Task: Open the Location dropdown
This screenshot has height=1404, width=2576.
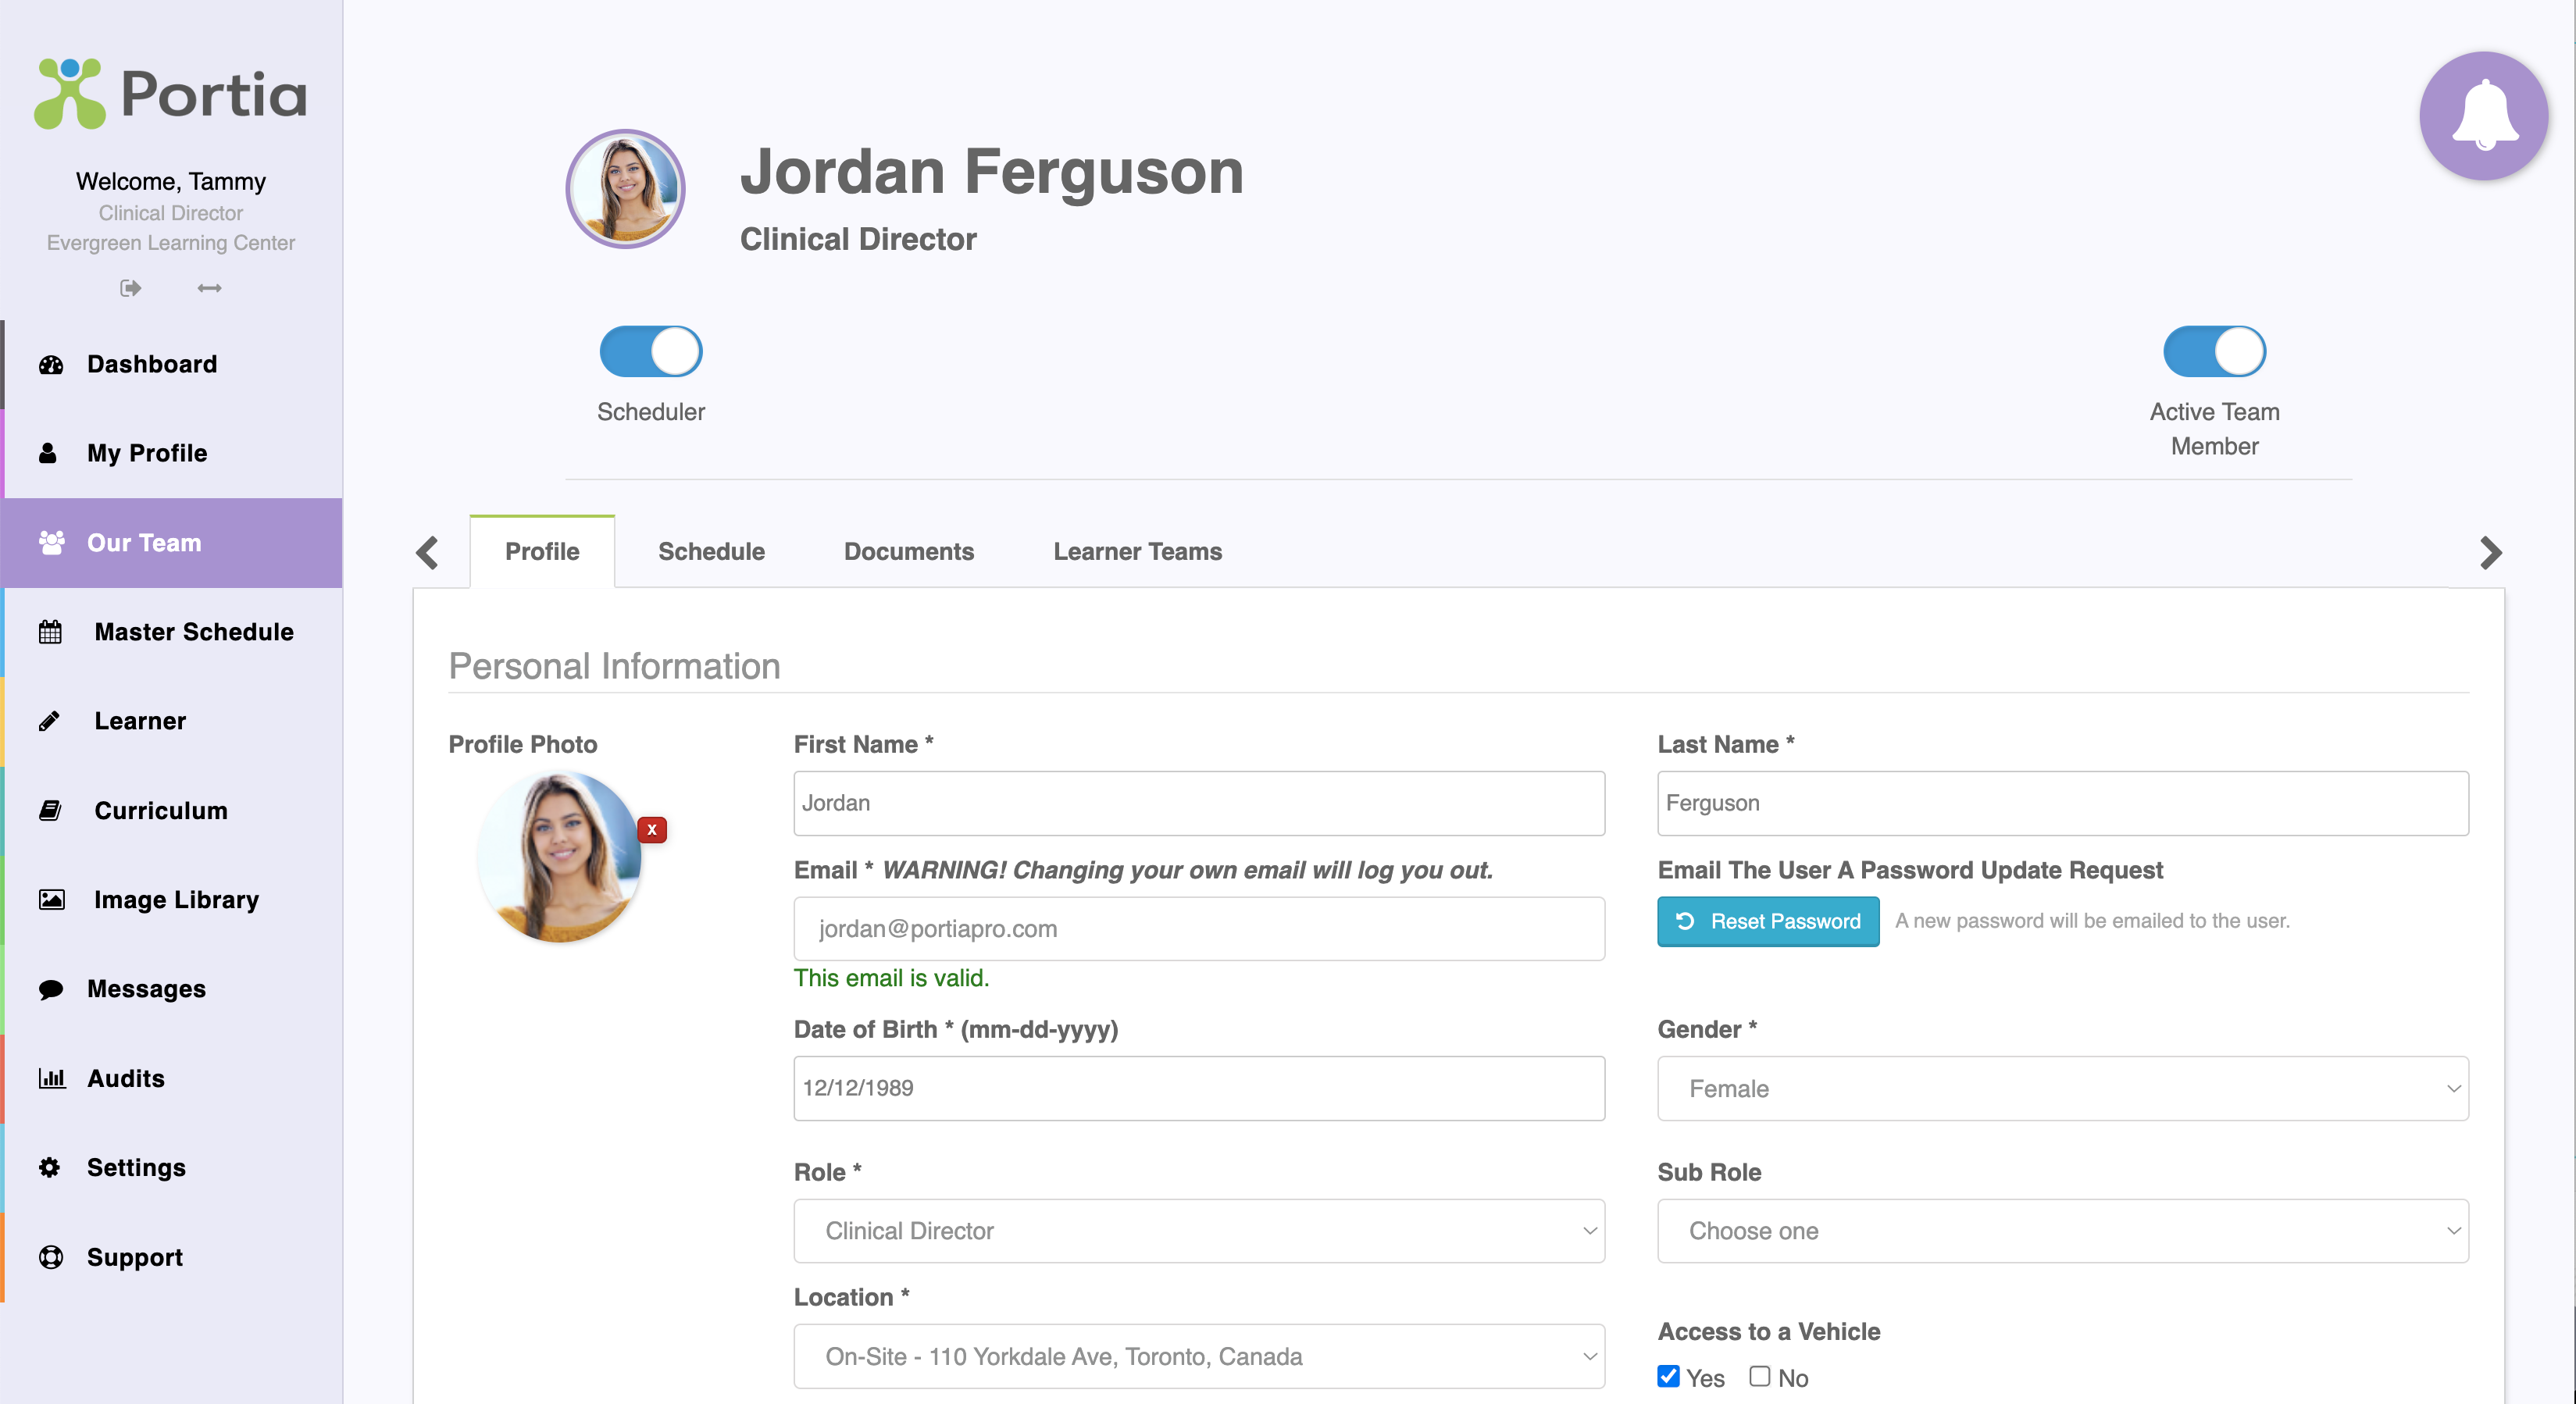Action: (1198, 1356)
